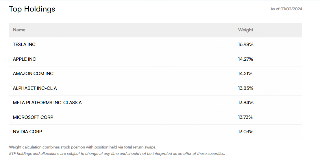This screenshot has height=160, width=320.
Task: Click the weight calculation footnote text
Action: click(83, 147)
